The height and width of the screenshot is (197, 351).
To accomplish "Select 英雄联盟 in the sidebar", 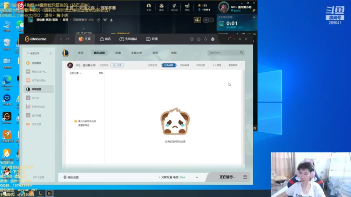I will pyautogui.click(x=39, y=89).
